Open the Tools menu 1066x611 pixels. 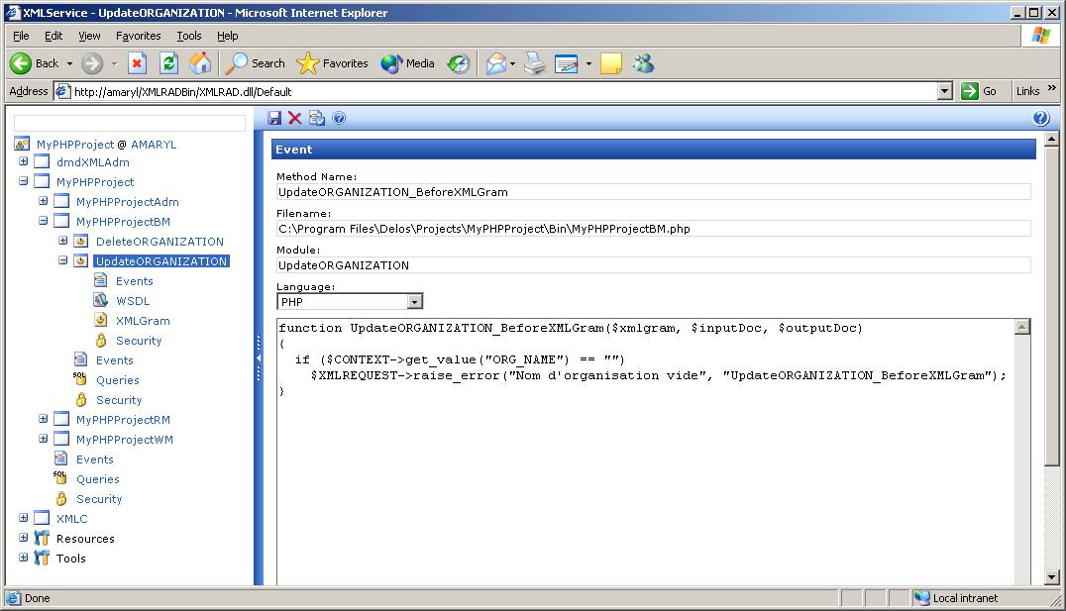click(x=188, y=36)
